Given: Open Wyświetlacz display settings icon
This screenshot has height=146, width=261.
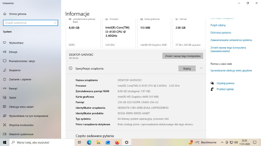Looking at the screenshot, I should pyautogui.click(x=5, y=43).
